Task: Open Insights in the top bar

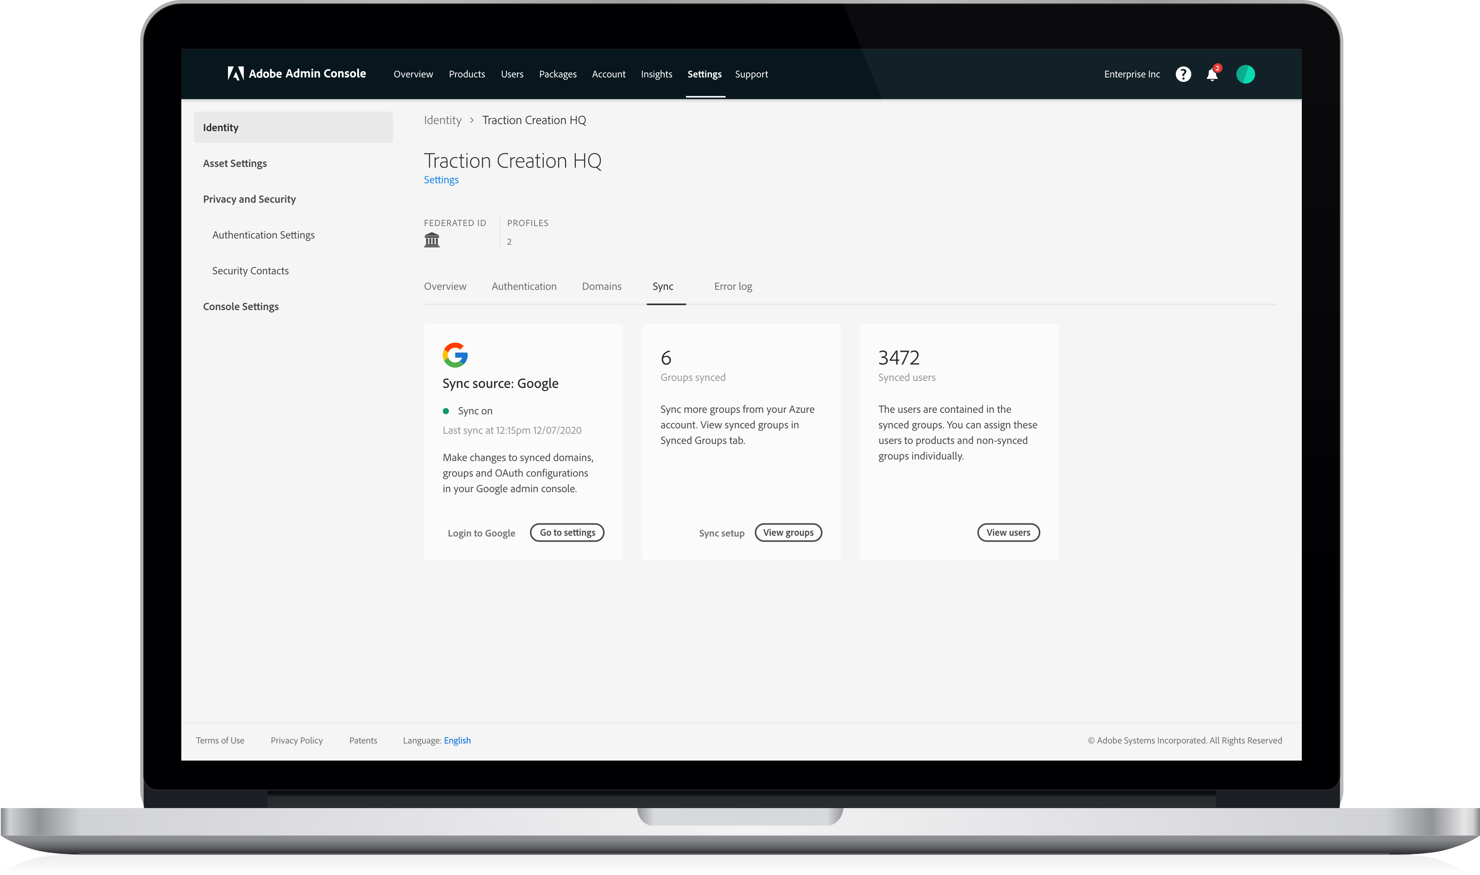Action: click(x=656, y=74)
